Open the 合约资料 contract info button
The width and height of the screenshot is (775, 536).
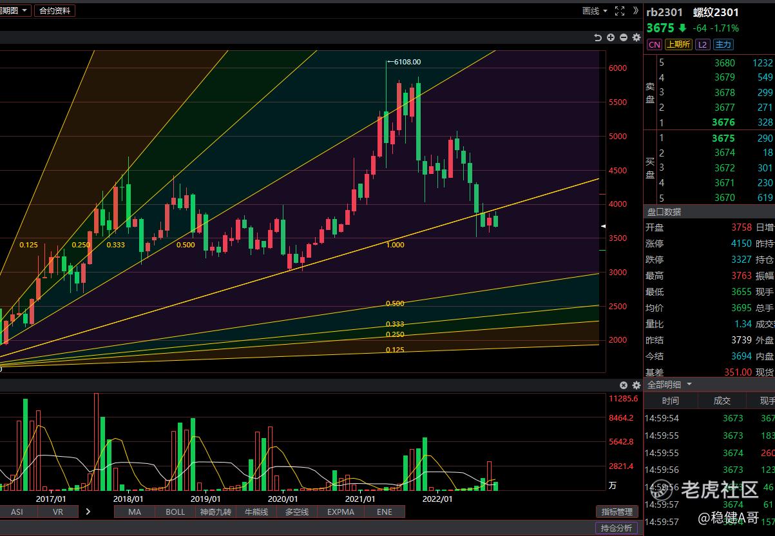tap(54, 10)
